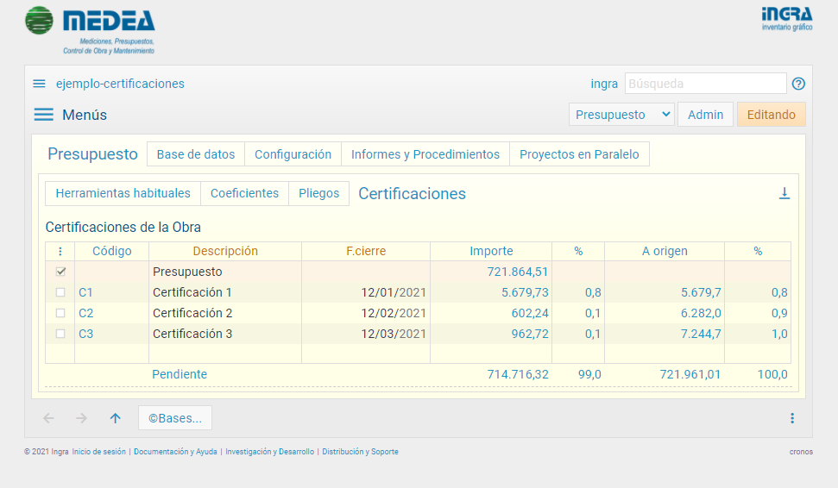Click the Búsqueda search field
Screen dimensions: 838x488
pyautogui.click(x=705, y=84)
